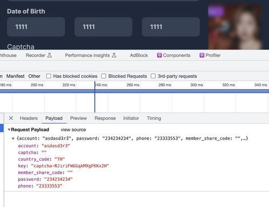The height and width of the screenshot is (207, 269).
Task: Open the Preview tab
Action: [x=79, y=118]
